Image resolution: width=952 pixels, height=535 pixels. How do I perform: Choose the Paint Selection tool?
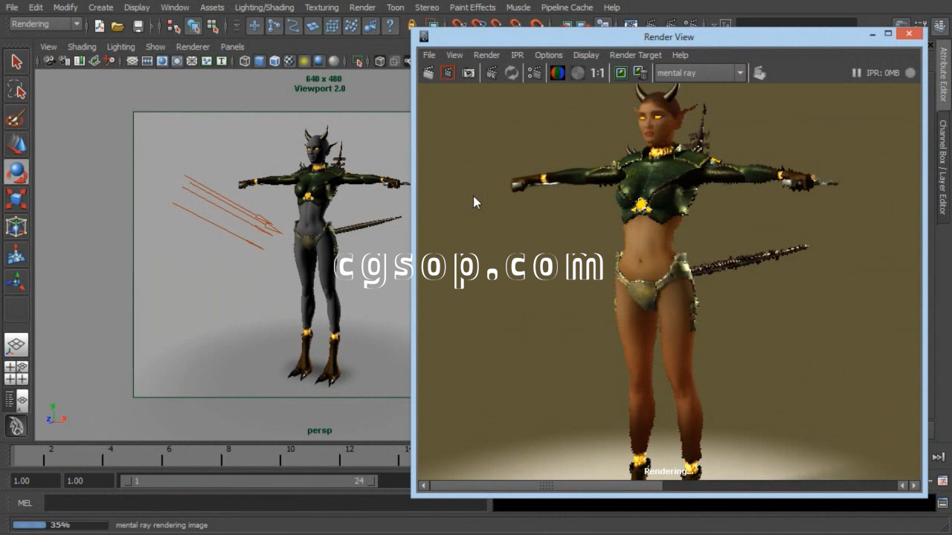point(16,118)
